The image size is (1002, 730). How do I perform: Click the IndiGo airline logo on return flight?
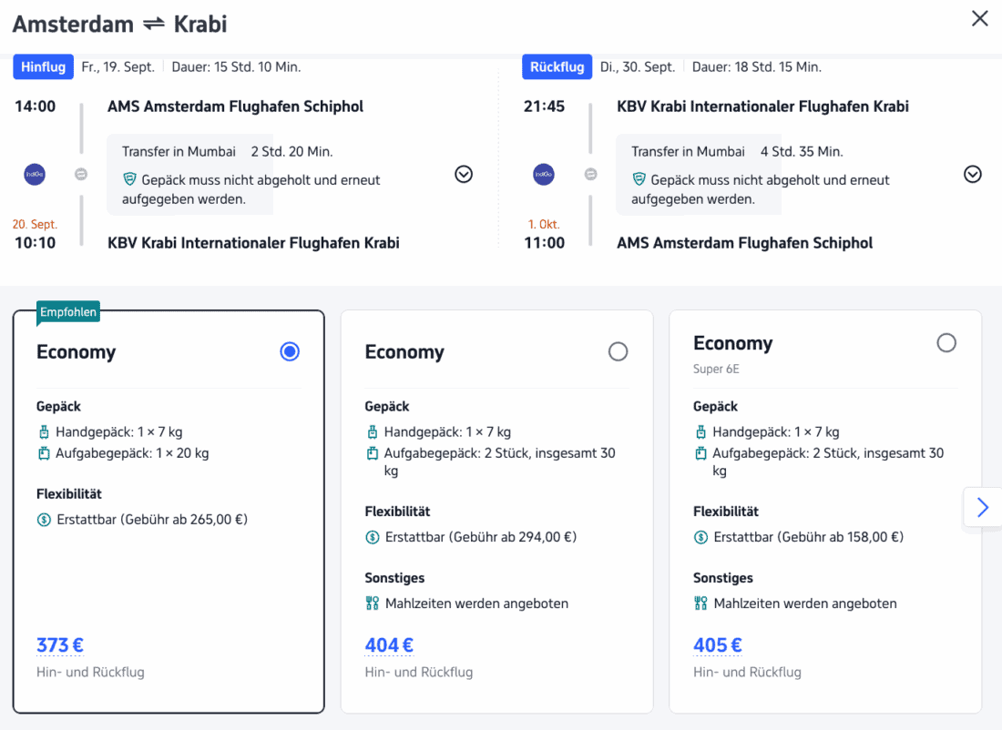click(x=544, y=174)
